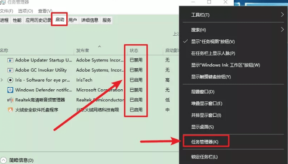Screen dimensions: 288x164
Task: Click the Adobe GC Invoker Utility icon
Action: 10,70
